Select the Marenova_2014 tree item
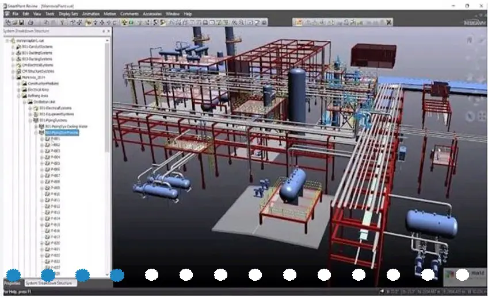488x298 pixels. 33,78
